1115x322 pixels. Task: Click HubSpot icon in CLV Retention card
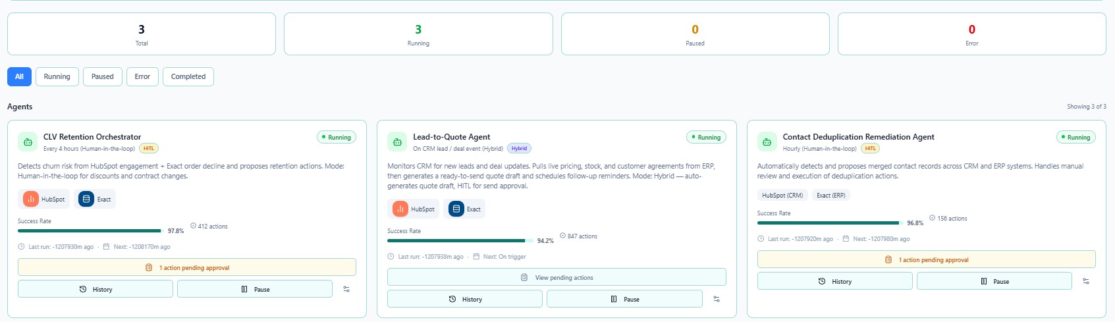[x=31, y=199]
